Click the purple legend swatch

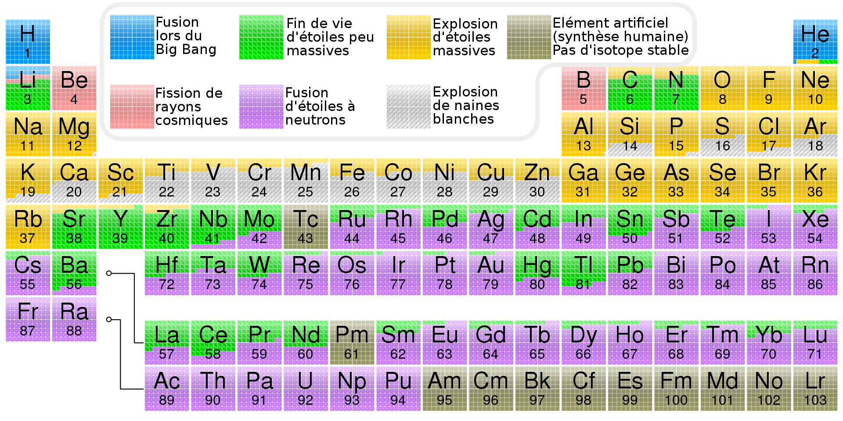pyautogui.click(x=261, y=107)
